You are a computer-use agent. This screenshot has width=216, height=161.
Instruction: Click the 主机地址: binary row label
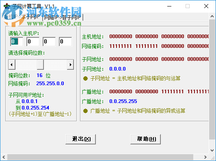click(93, 37)
